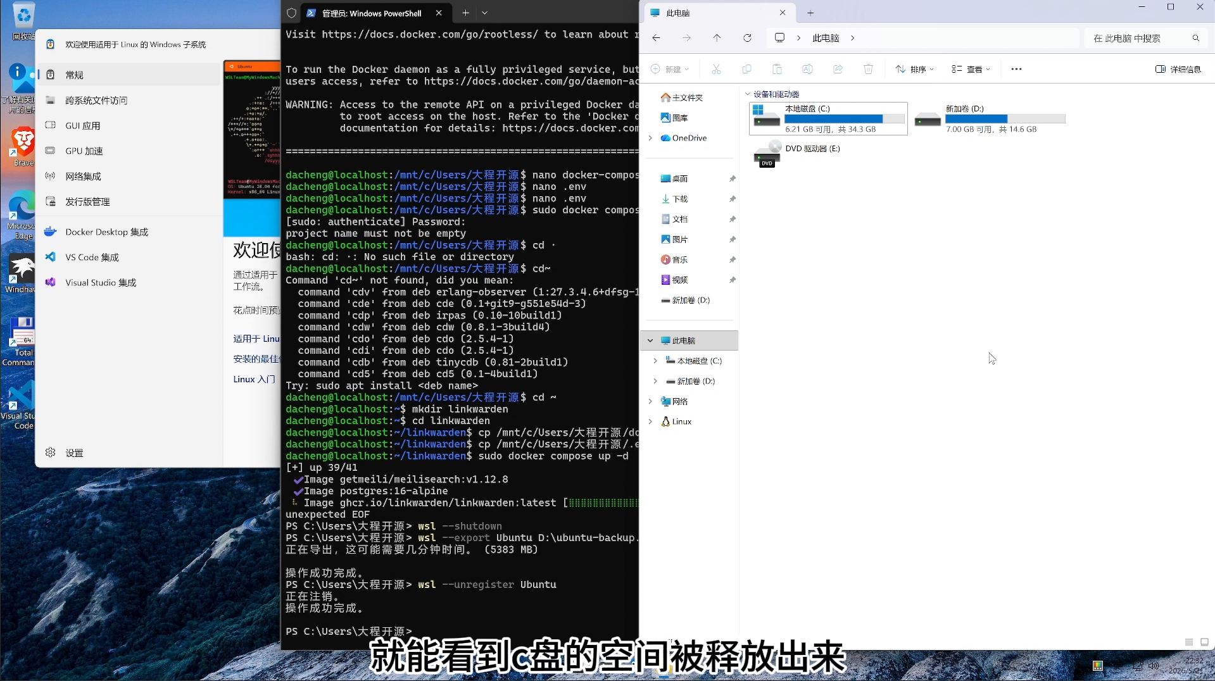Open a new PowerShell tab
This screenshot has height=681, width=1215.
(465, 13)
